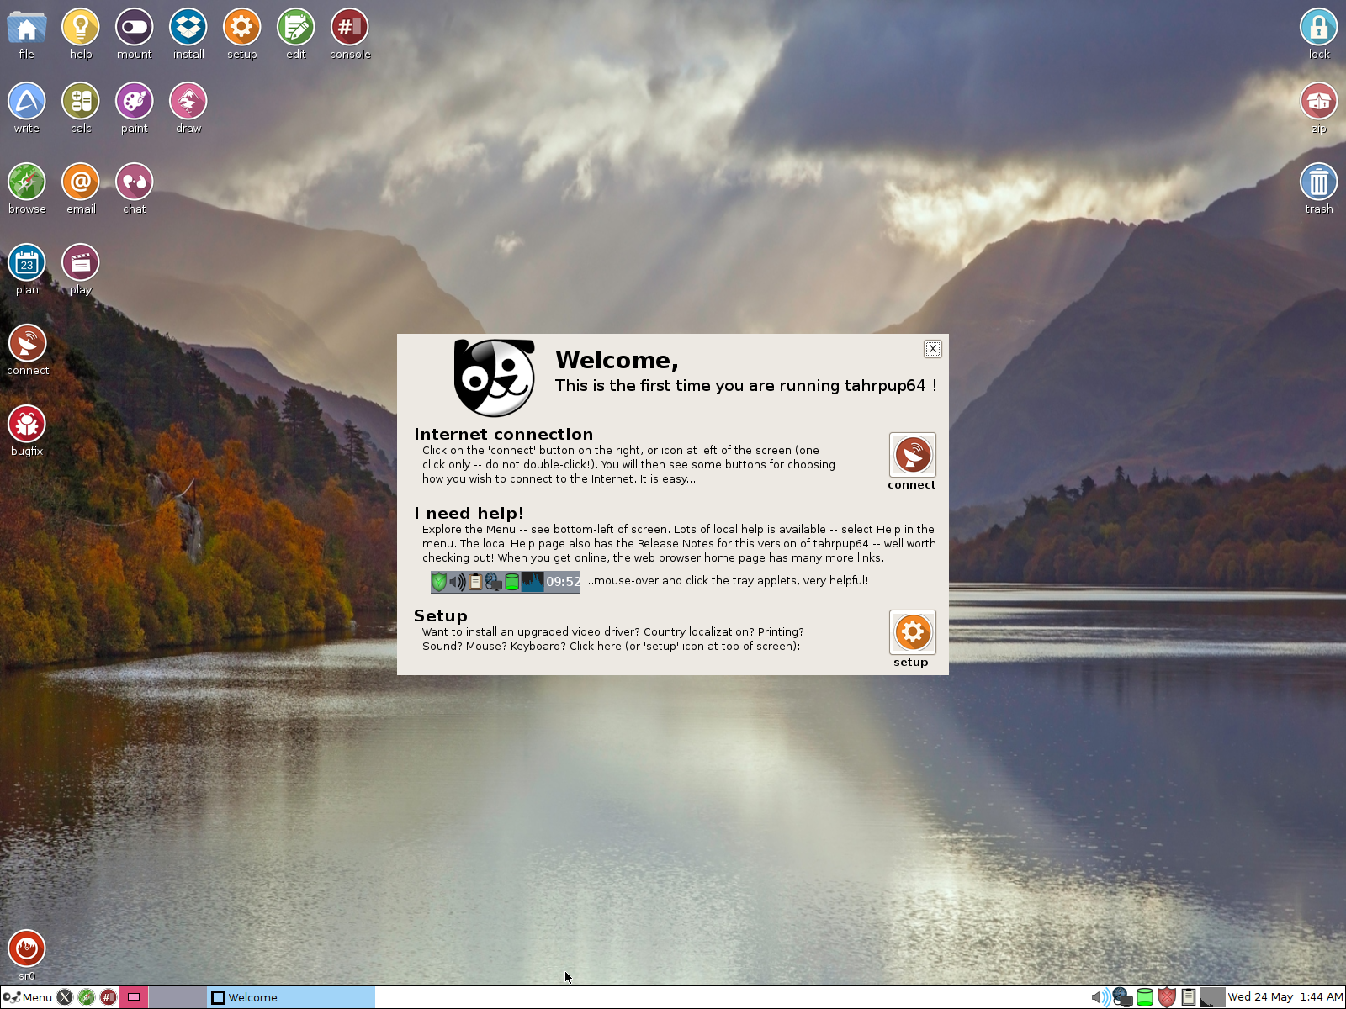Open the email client icon
The height and width of the screenshot is (1009, 1346).
tap(80, 181)
